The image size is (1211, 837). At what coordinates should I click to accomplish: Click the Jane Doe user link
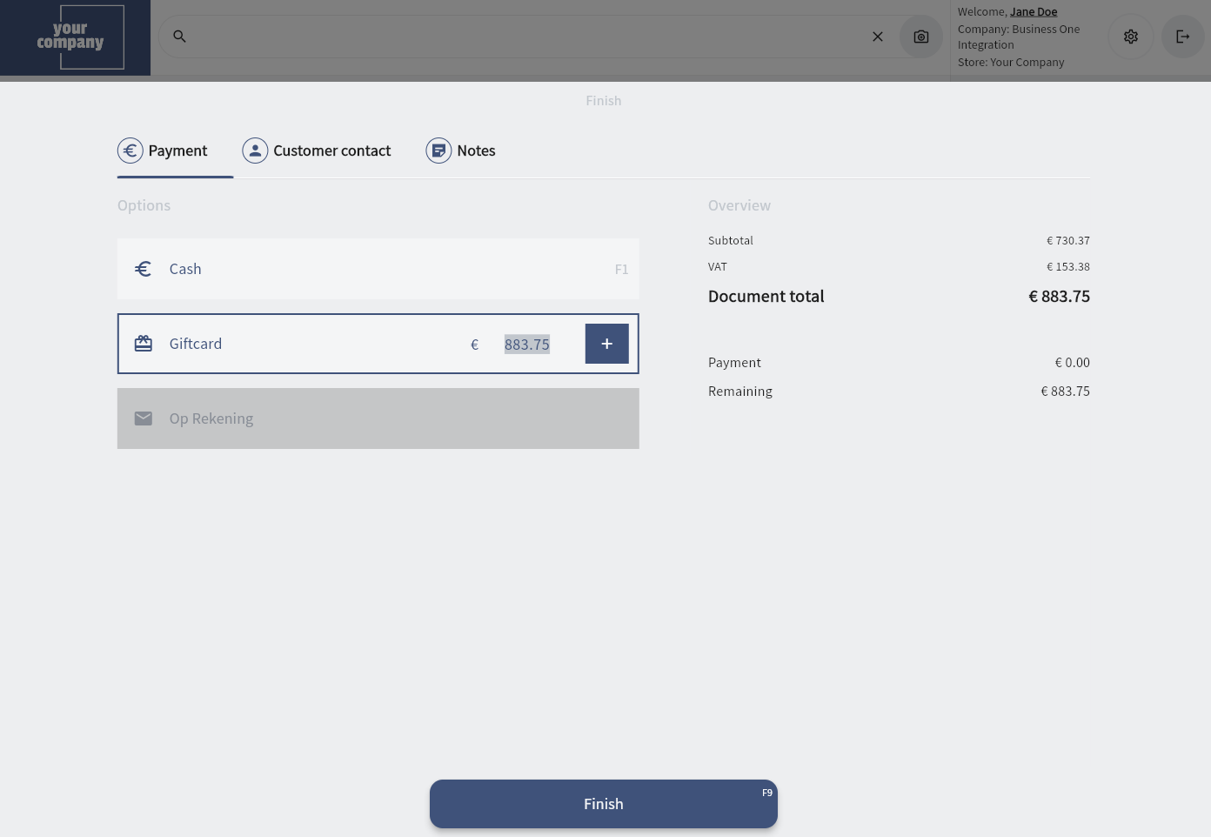pyautogui.click(x=1034, y=11)
